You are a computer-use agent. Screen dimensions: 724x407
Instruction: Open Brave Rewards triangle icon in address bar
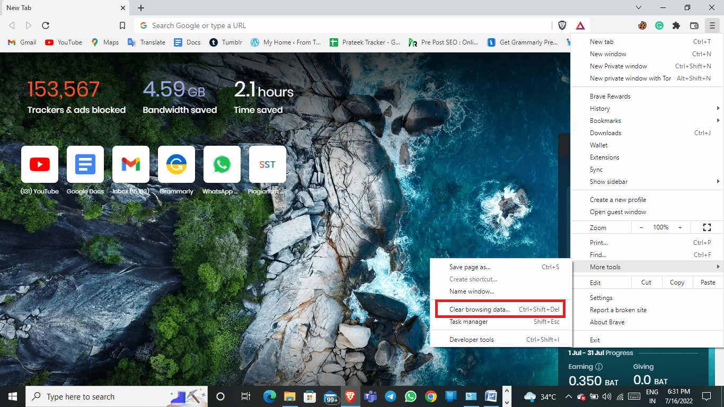click(580, 25)
